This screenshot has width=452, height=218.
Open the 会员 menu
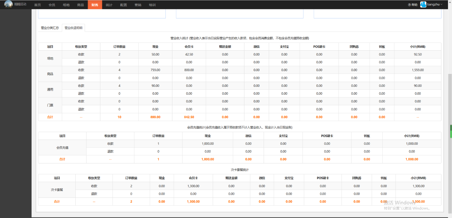(x=52, y=5)
